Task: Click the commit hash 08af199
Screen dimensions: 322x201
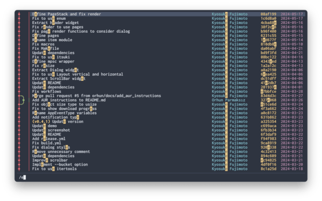Action: tap(268, 14)
